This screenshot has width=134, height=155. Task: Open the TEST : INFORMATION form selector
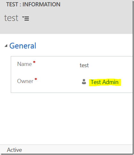click(33, 4)
